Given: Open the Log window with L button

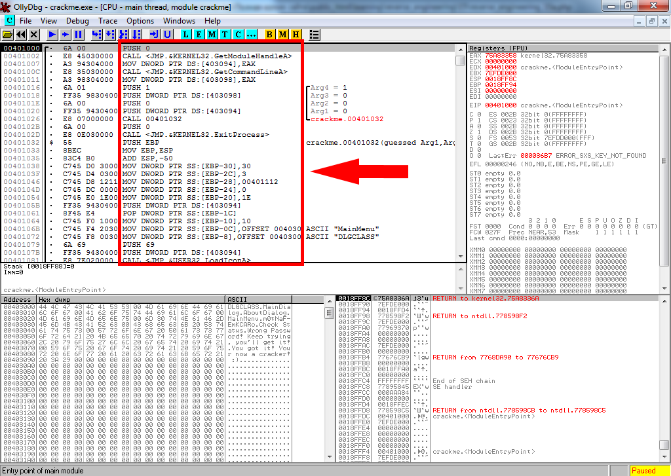Looking at the screenshot, I should click(x=186, y=34).
